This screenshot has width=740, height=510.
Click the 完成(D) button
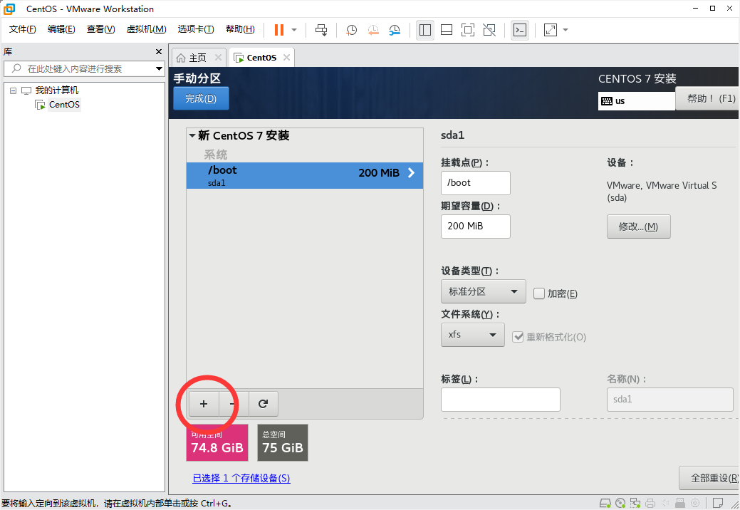click(201, 98)
